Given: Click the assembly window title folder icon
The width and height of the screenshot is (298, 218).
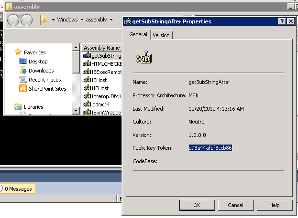Looking at the screenshot, I should coord(9,7).
